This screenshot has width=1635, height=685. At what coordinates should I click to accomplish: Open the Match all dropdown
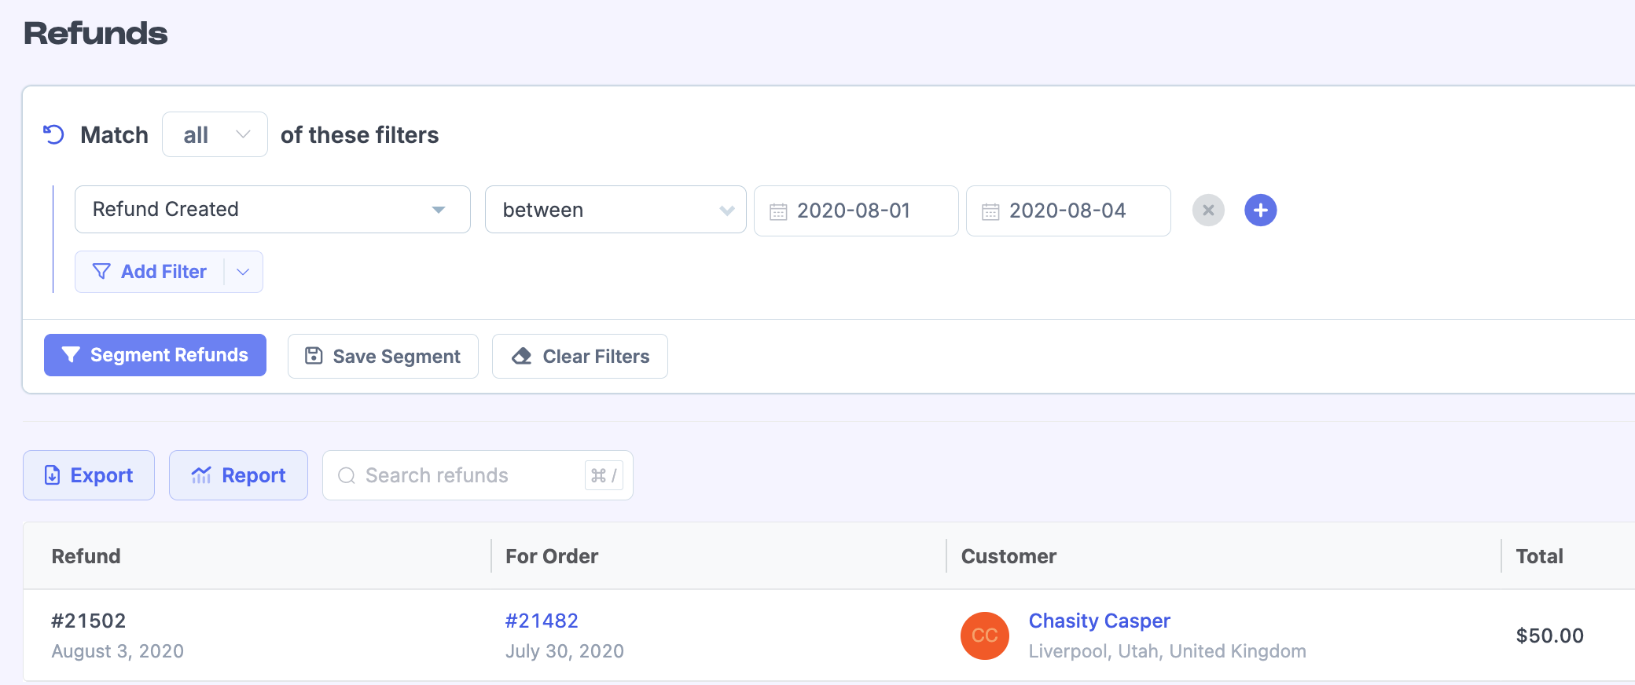coord(215,135)
